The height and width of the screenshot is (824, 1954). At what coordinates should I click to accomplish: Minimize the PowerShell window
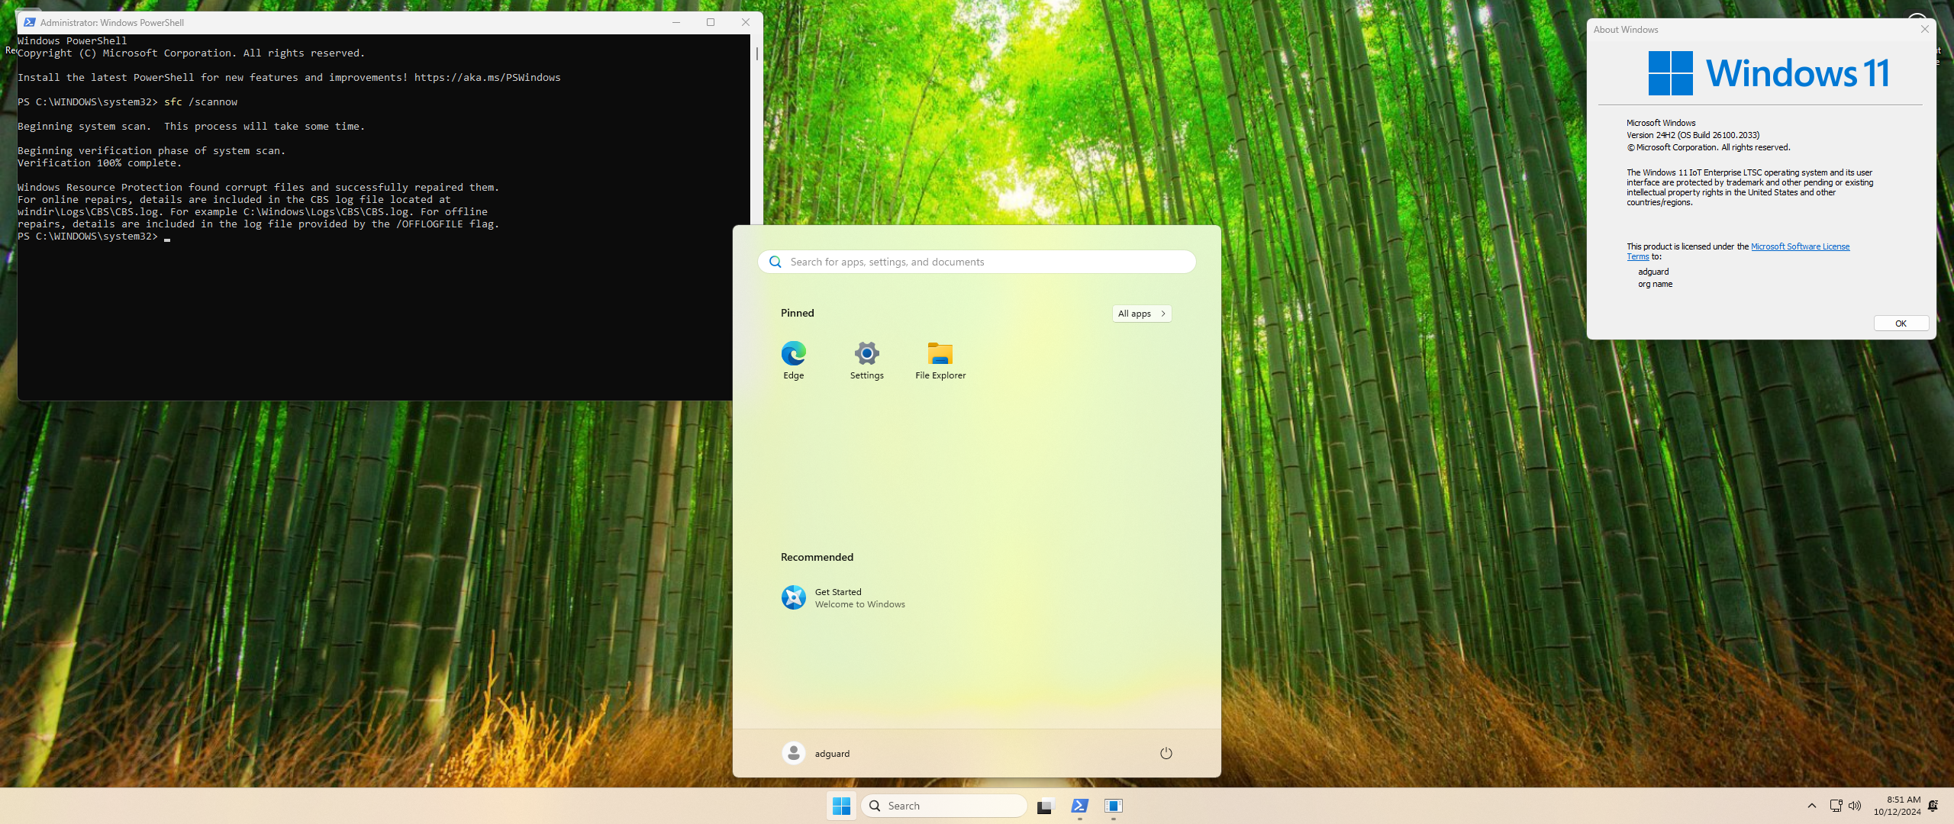(676, 22)
